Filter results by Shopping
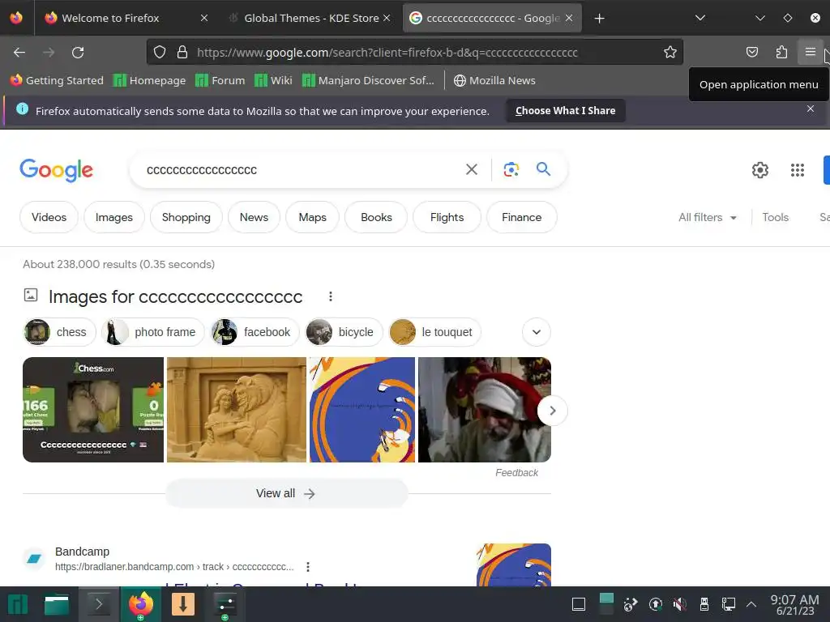The image size is (830, 622). pyautogui.click(x=186, y=217)
